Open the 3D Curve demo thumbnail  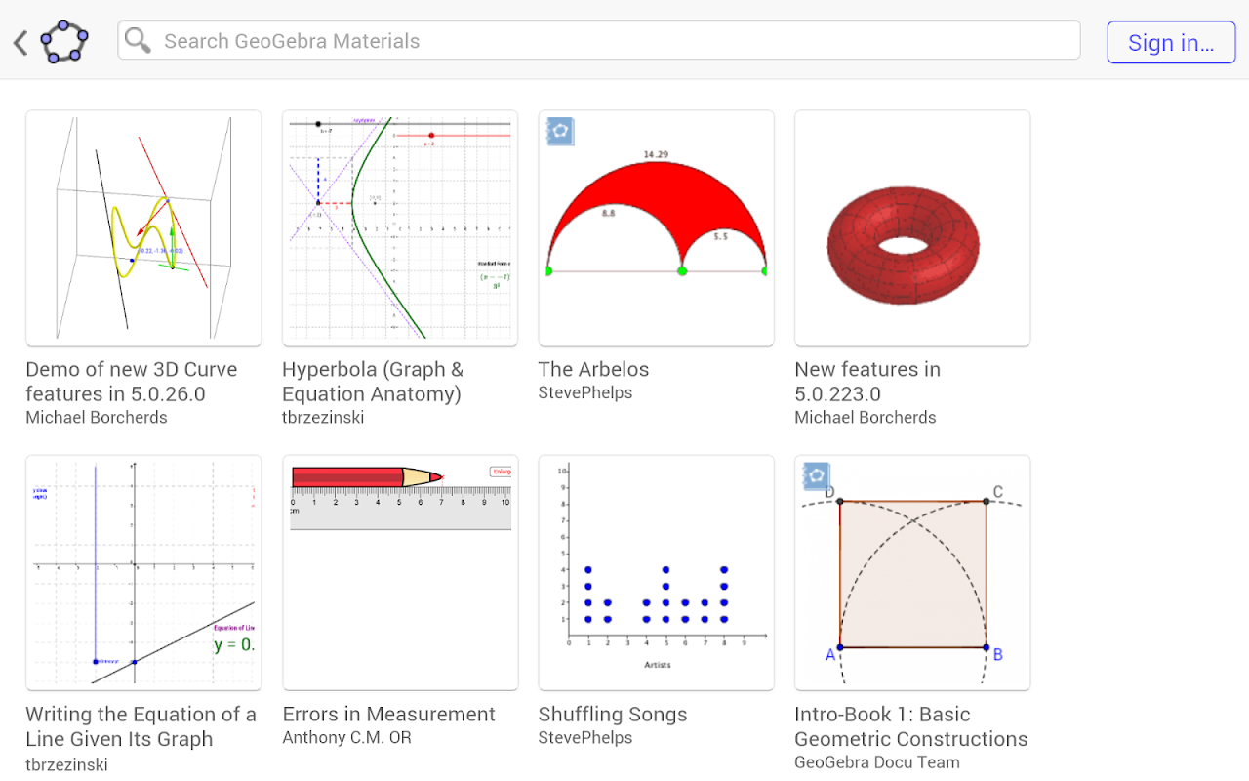click(x=143, y=227)
